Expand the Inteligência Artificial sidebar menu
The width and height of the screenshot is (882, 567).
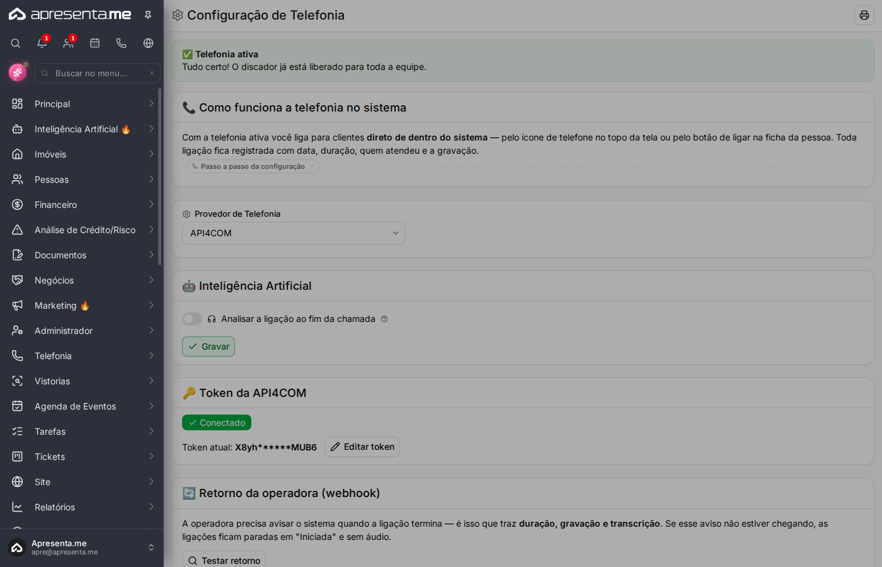(82, 129)
